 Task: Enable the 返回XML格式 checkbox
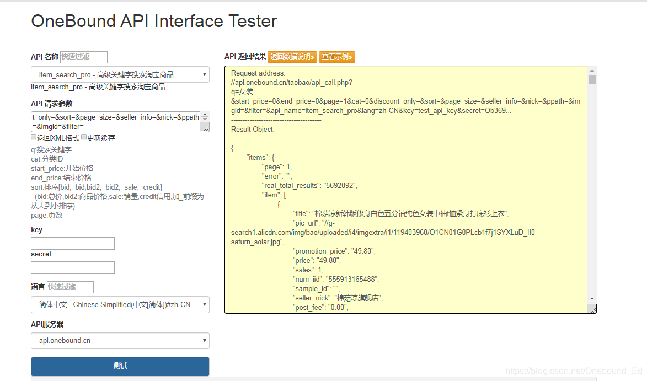34,137
